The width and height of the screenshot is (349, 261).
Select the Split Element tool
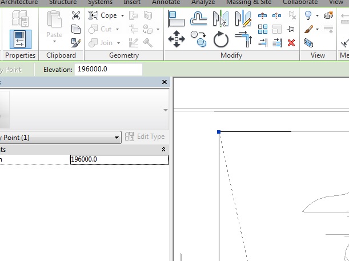pos(262,15)
